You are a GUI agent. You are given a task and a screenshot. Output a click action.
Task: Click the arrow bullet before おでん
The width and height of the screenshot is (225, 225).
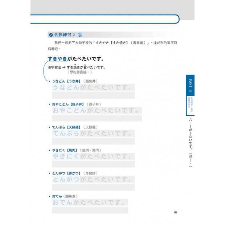pyautogui.click(x=49, y=196)
